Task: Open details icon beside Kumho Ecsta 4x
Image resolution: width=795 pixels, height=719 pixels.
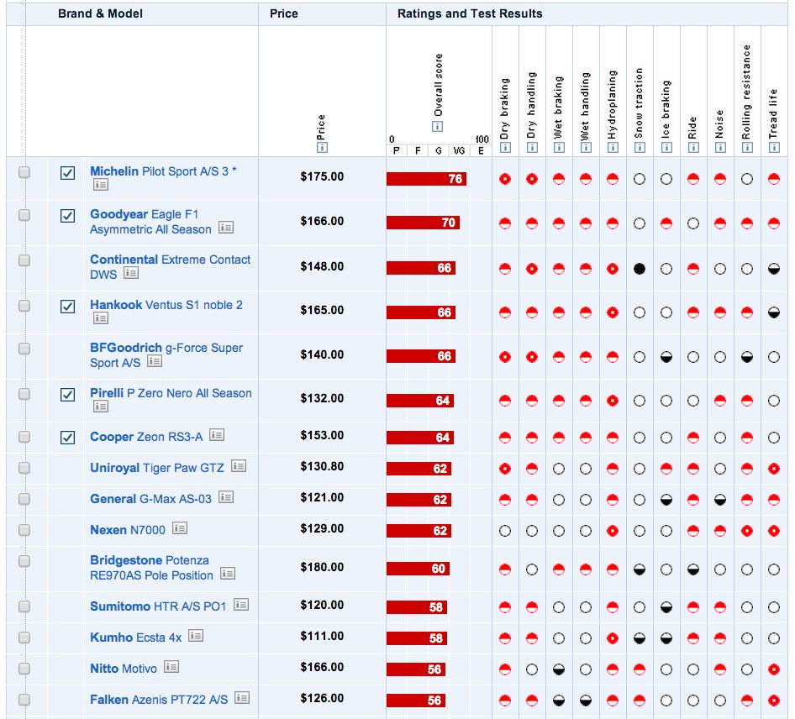Action: point(196,635)
